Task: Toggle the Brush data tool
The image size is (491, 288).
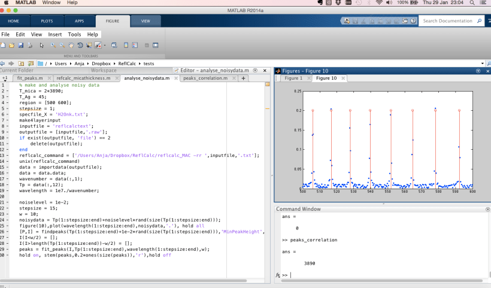Action: [98, 46]
